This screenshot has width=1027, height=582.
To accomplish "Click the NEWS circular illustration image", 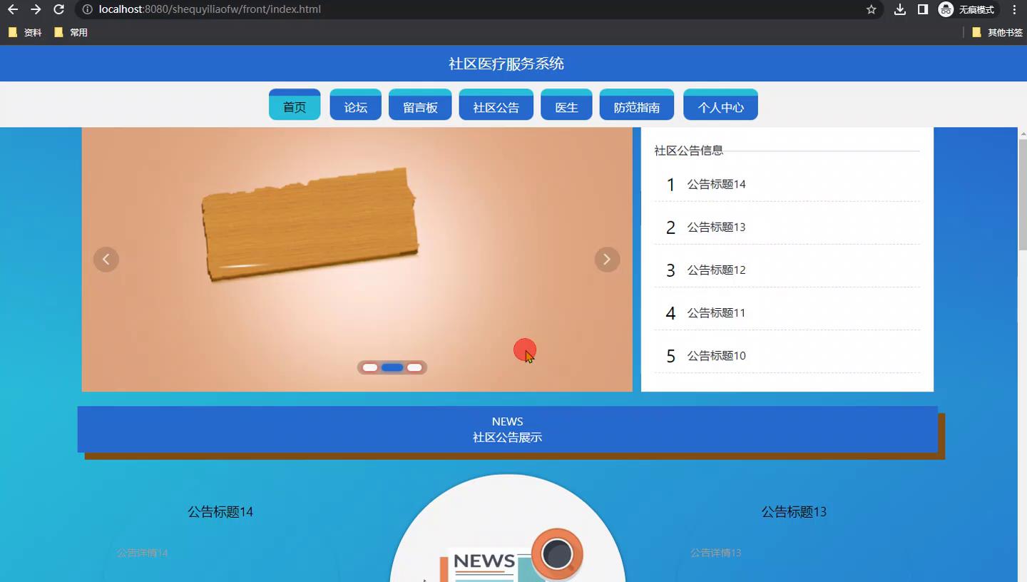I will click(x=508, y=529).
